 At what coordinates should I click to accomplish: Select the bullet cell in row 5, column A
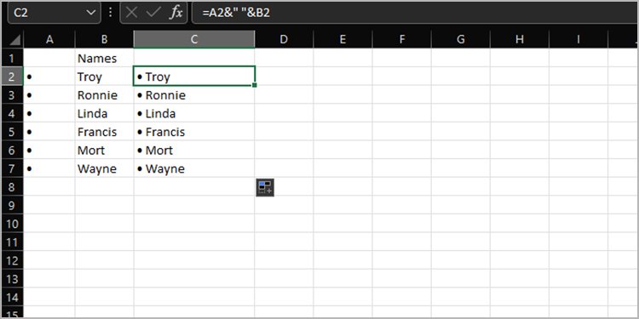point(49,132)
